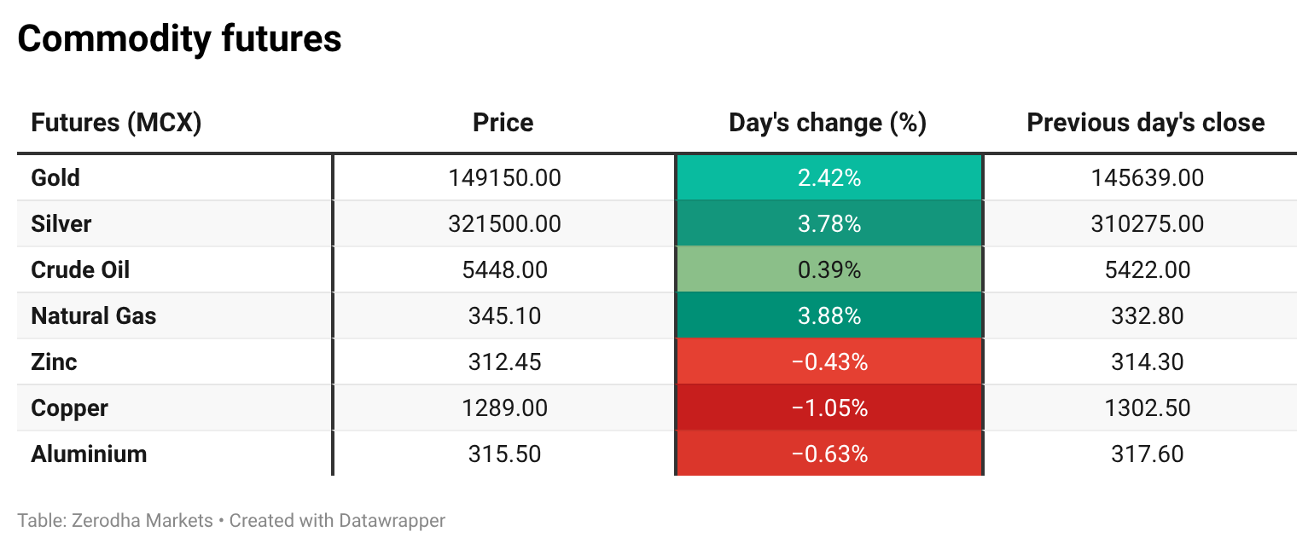Select the Aluminium row label
This screenshot has height=549, width=1314.
[x=89, y=454]
